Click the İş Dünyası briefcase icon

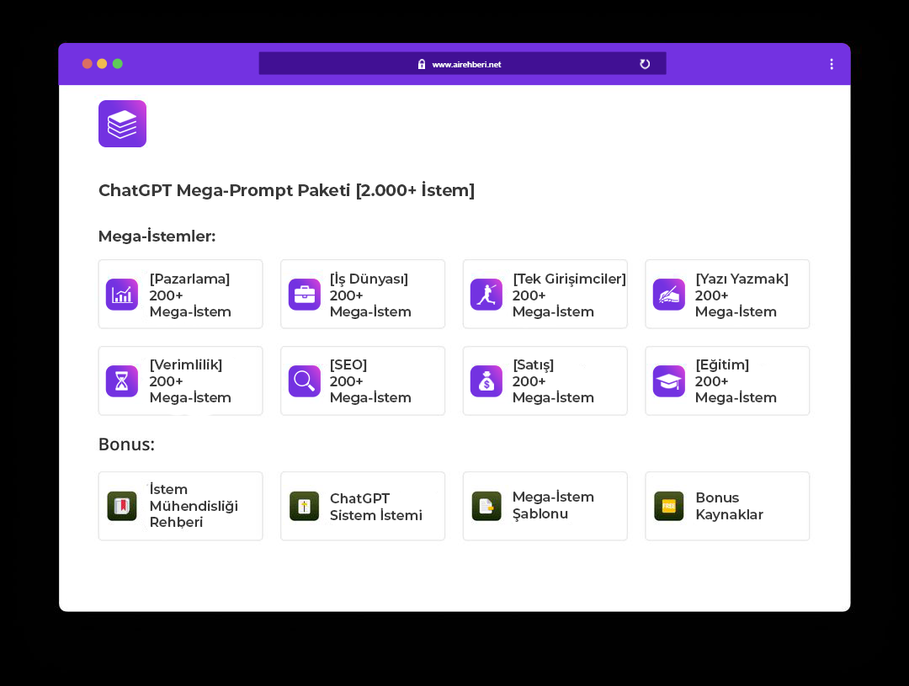click(305, 295)
